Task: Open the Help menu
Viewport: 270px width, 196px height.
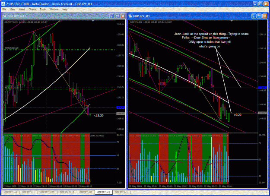Action: 65,9
